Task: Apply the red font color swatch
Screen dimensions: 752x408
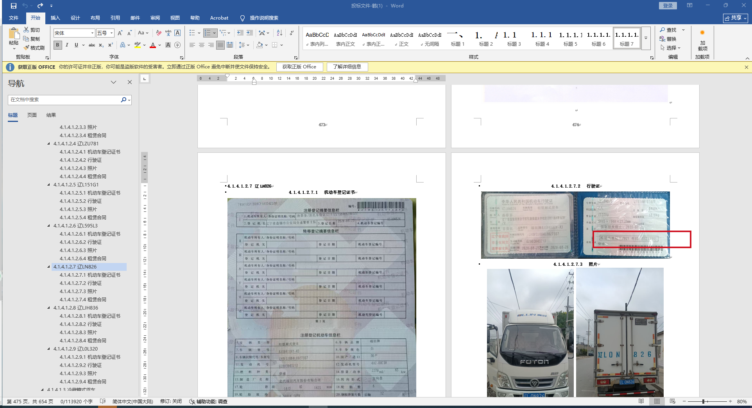Action: pyautogui.click(x=153, y=45)
